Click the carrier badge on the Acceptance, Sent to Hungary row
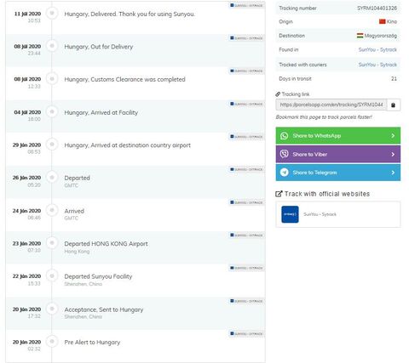The width and height of the screenshot is (409, 363). pyautogui.click(x=246, y=301)
